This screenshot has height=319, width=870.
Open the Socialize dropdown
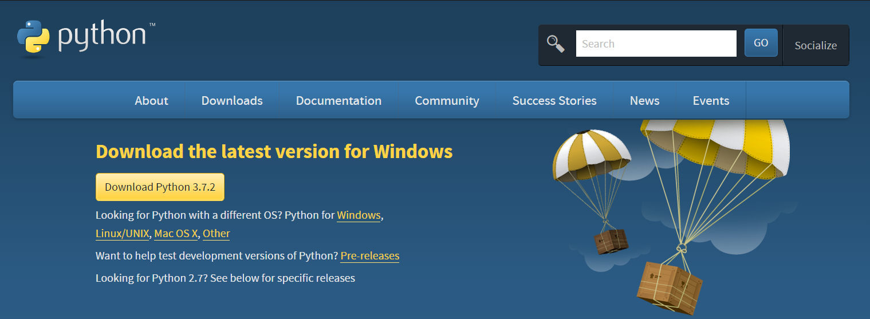[815, 45]
